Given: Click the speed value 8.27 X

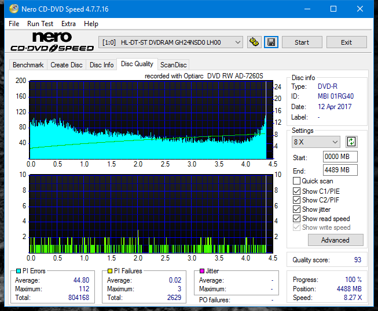Looking at the screenshot, I should tap(353, 298).
